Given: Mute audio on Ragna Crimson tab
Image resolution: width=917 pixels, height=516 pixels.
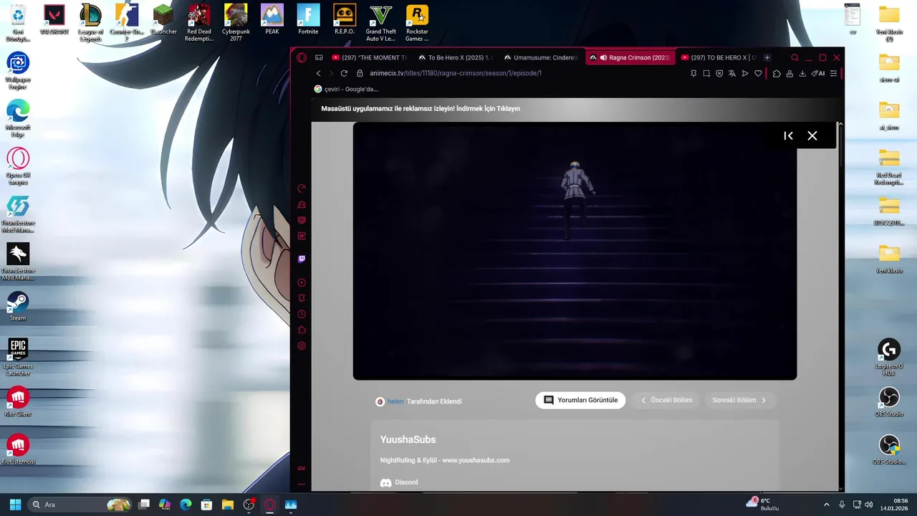Looking at the screenshot, I should click(x=603, y=57).
